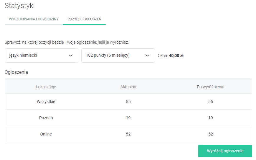Click the Ogłoszenia section heading
This screenshot has height=160, width=256.
coord(16,72)
